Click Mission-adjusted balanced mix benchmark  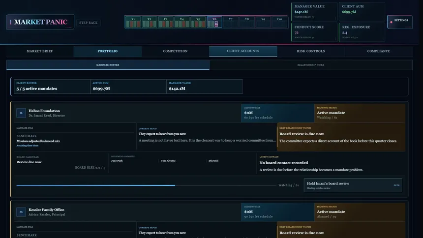click(38, 141)
